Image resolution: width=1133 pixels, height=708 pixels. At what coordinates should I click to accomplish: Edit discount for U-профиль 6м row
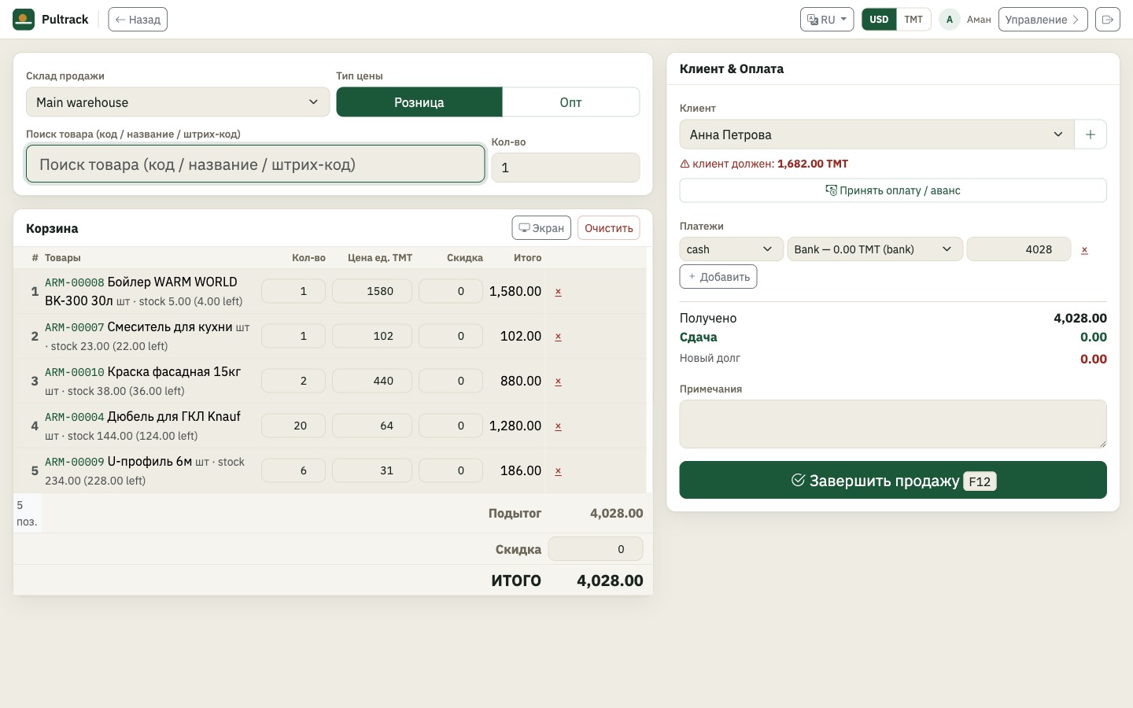[x=451, y=470]
